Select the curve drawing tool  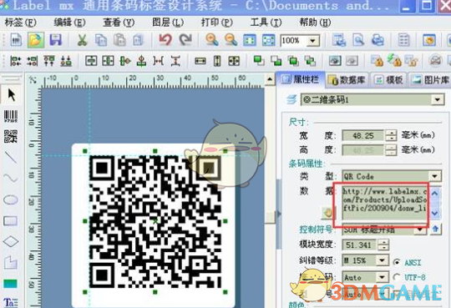(11, 179)
